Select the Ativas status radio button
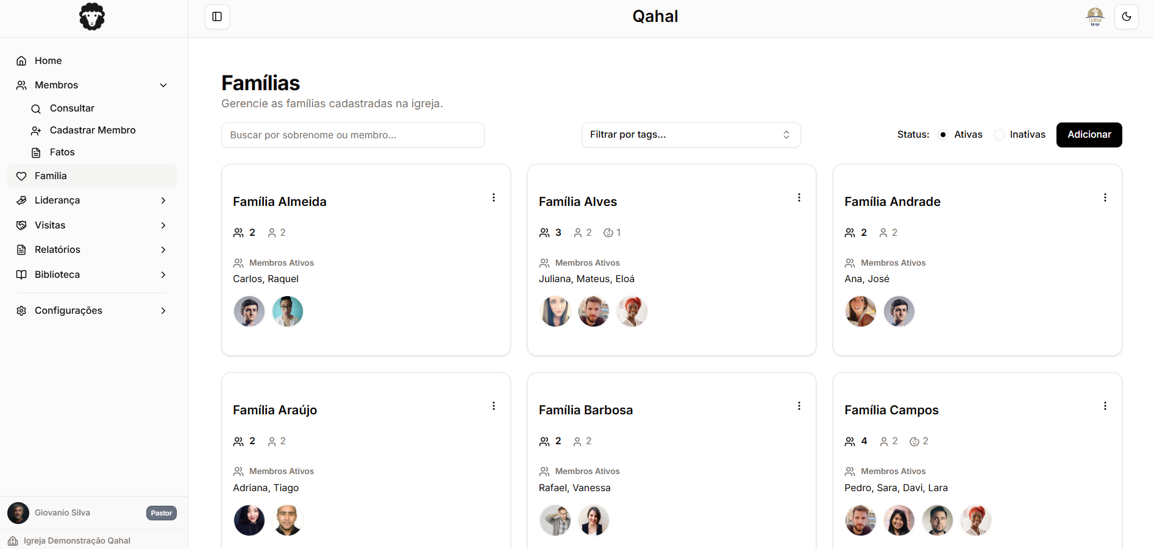 click(x=943, y=135)
